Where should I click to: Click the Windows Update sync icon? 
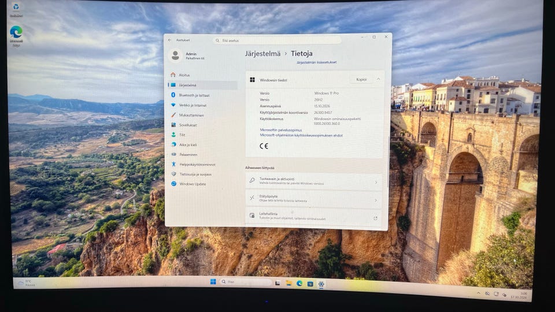174,184
